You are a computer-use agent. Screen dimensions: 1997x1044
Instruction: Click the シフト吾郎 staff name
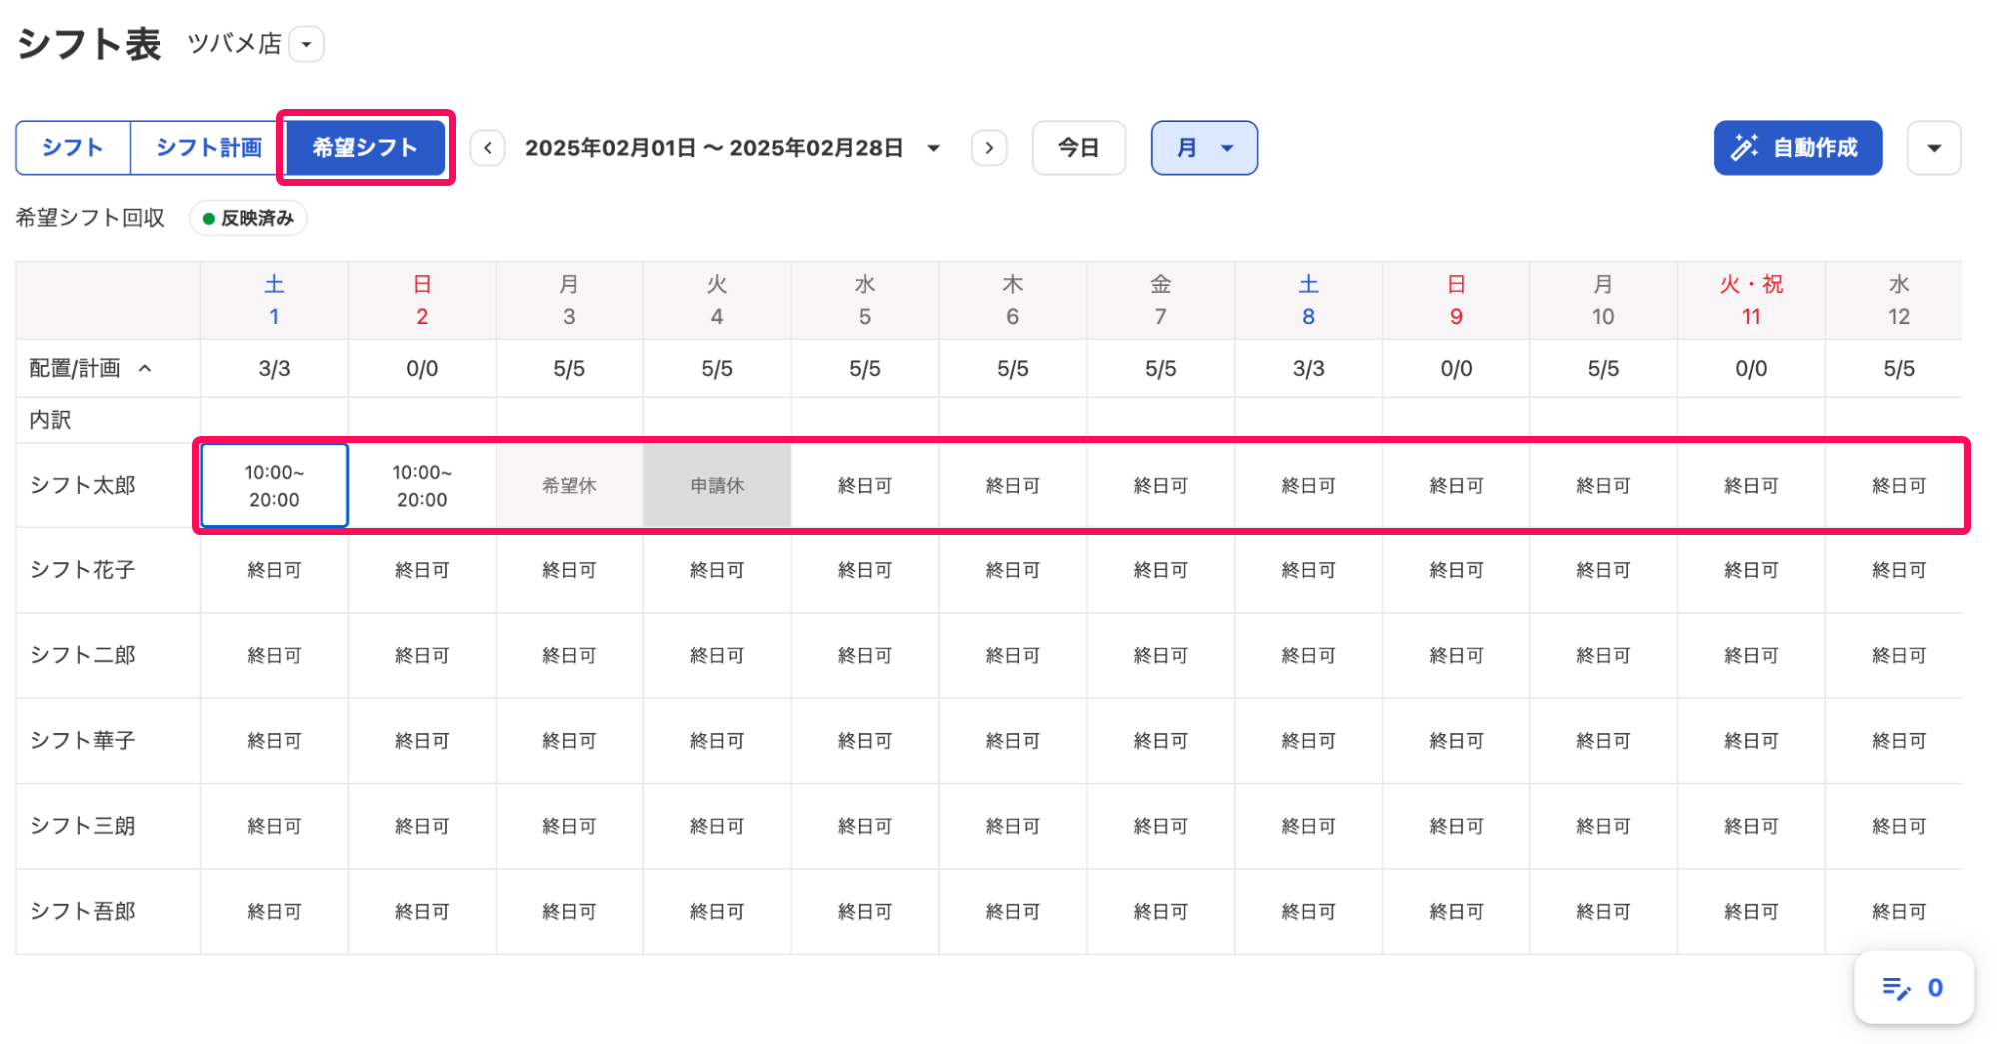tap(83, 911)
